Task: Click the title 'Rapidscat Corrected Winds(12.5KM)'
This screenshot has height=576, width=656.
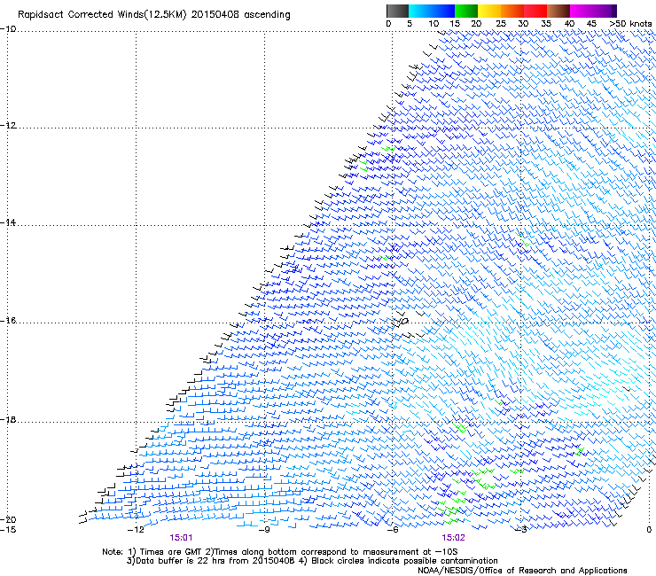Action: click(102, 15)
